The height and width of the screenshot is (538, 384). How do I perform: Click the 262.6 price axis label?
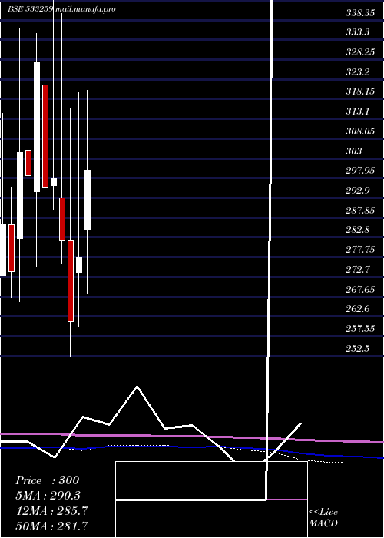pyautogui.click(x=357, y=309)
